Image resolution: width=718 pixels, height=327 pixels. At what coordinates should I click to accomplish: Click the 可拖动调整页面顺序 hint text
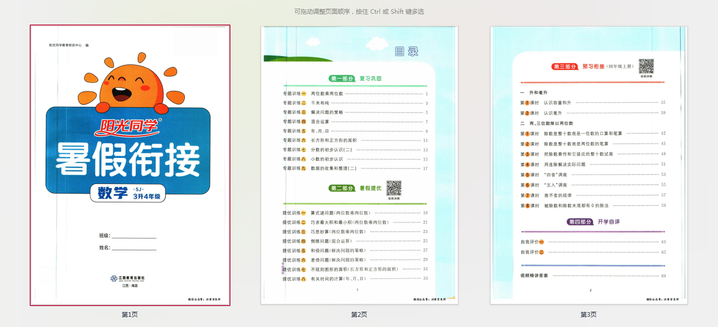pos(359,11)
